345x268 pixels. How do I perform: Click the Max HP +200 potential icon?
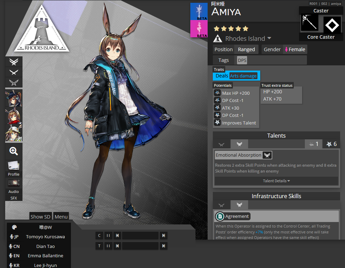tap(217, 93)
